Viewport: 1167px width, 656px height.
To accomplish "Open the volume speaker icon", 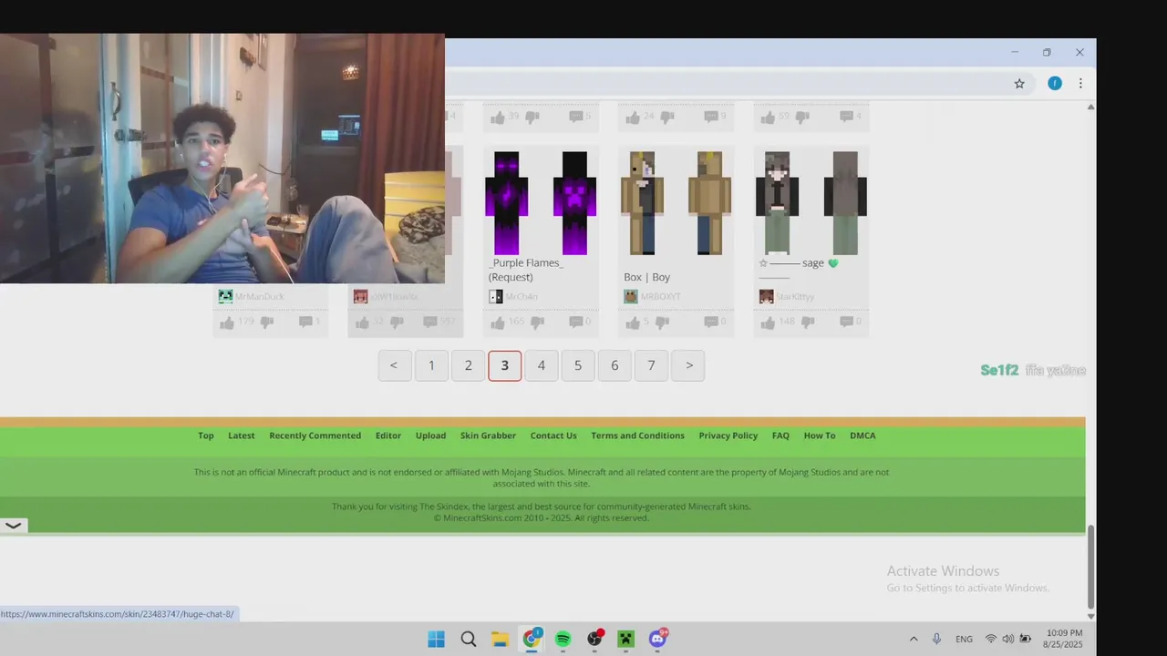I will pyautogui.click(x=1008, y=639).
